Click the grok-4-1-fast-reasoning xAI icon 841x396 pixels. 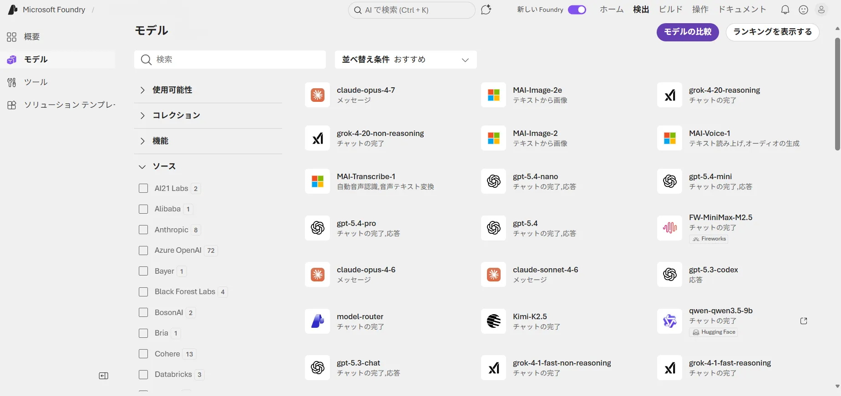tap(670, 367)
